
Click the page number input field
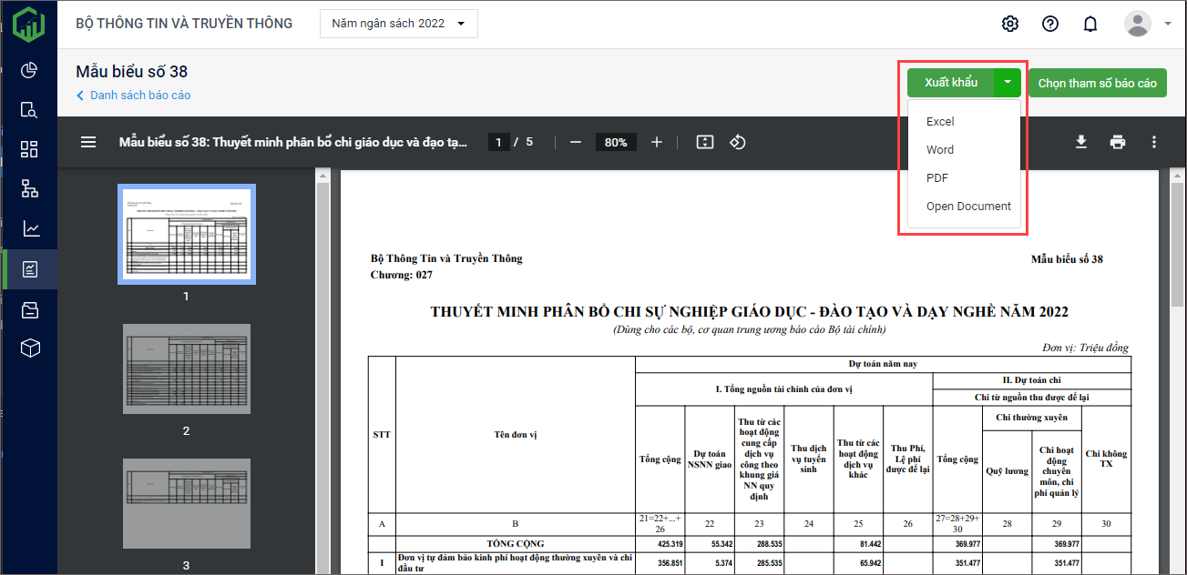point(498,142)
